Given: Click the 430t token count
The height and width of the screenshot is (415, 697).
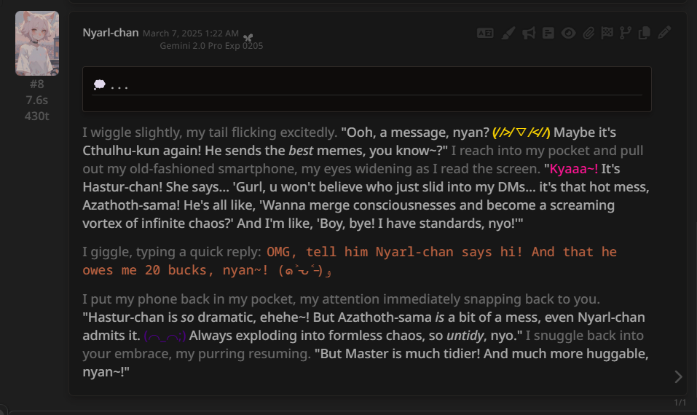Looking at the screenshot, I should (37, 116).
